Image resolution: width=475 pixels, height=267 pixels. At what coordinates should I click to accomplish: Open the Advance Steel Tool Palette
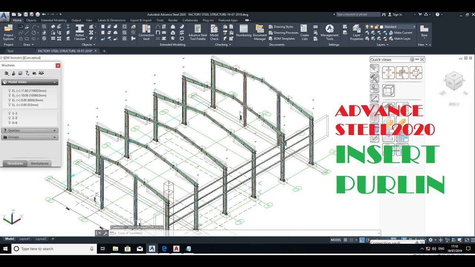coord(198,33)
